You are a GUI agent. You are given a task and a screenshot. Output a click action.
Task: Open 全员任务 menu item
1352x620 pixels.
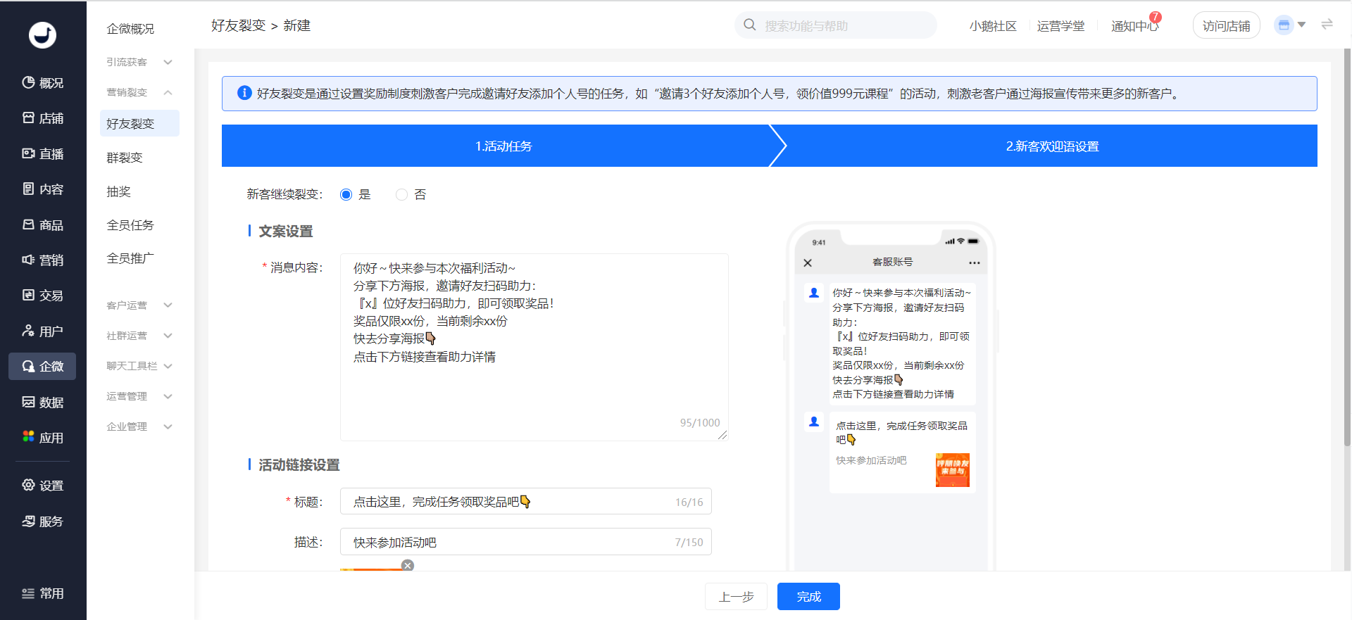click(130, 224)
